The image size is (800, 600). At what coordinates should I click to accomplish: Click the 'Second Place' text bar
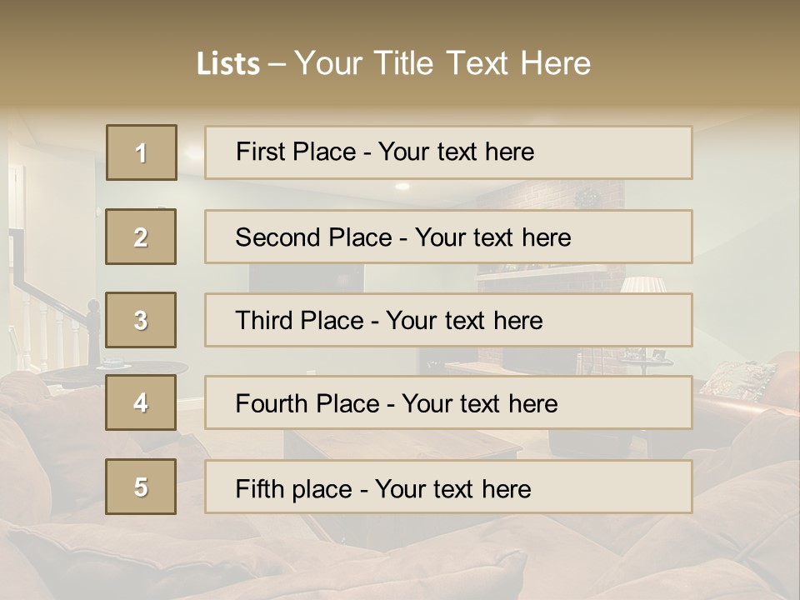pyautogui.click(x=448, y=237)
